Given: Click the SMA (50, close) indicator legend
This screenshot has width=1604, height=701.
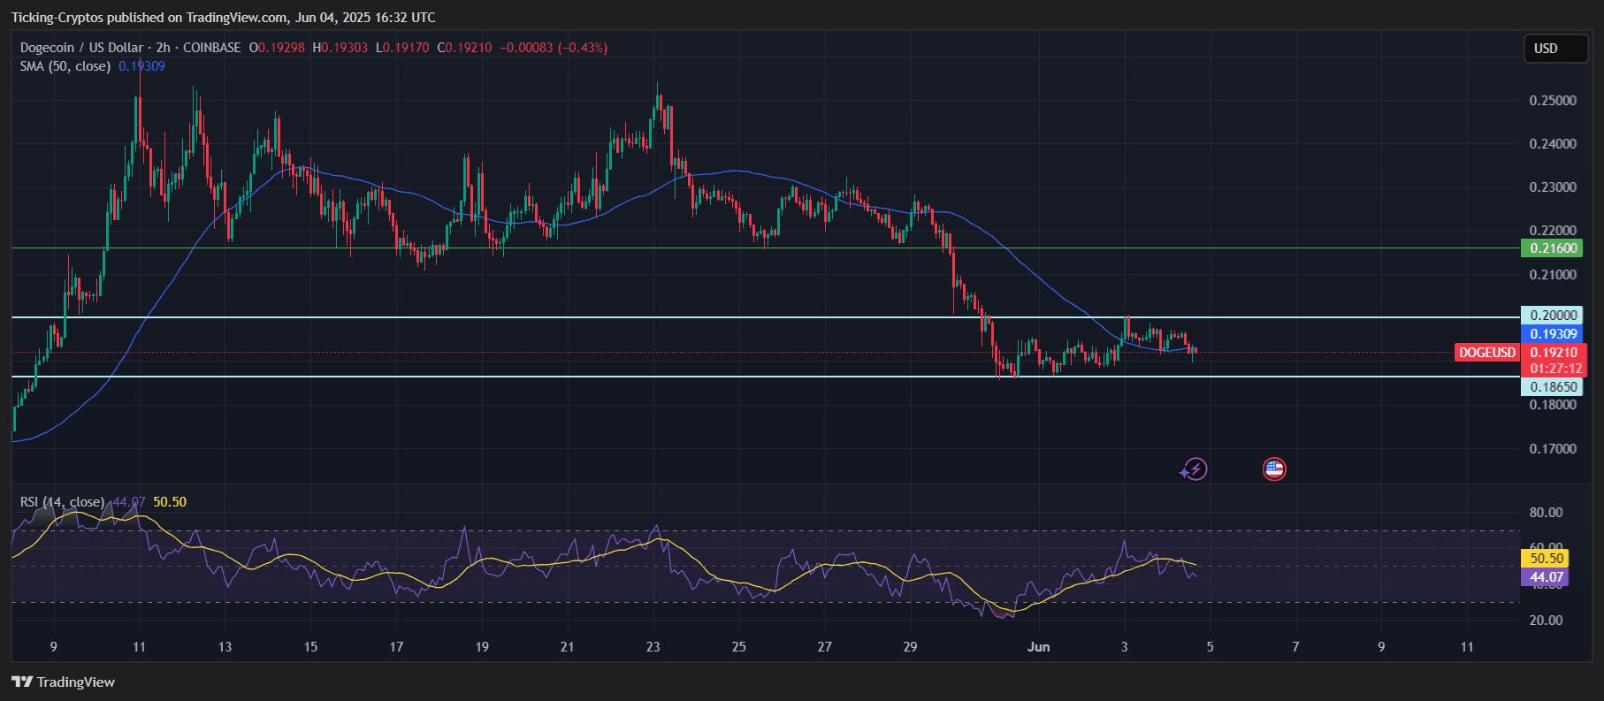Looking at the screenshot, I should [65, 66].
